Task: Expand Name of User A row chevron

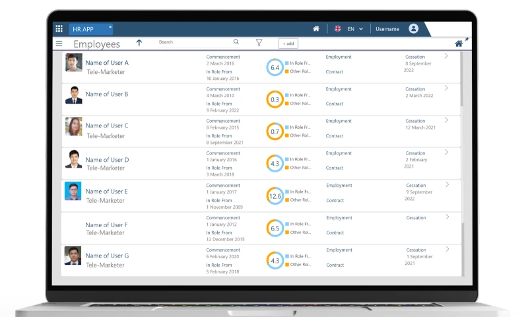Action: (446, 56)
